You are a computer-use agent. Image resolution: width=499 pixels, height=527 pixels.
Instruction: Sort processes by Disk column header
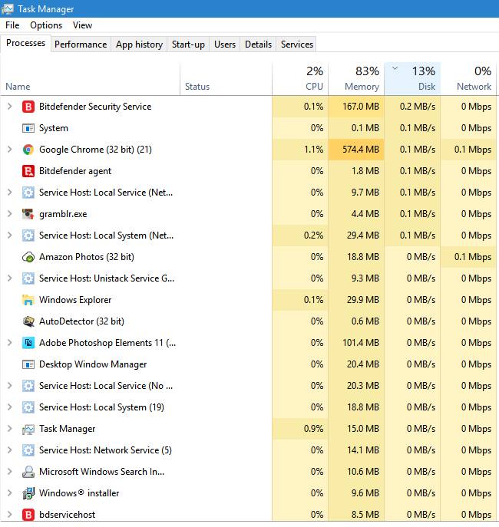pos(412,79)
